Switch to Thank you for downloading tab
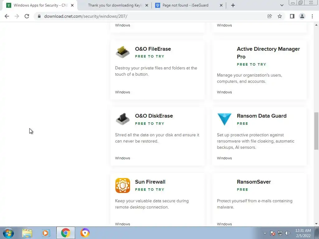 point(115,5)
